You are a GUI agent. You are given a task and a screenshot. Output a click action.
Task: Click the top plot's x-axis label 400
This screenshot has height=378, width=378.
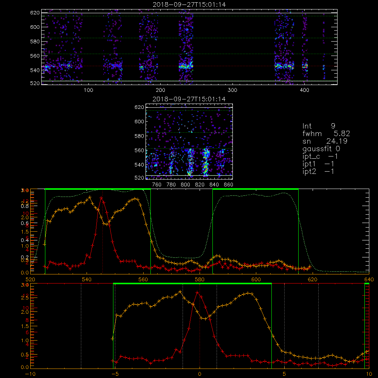(x=304, y=90)
